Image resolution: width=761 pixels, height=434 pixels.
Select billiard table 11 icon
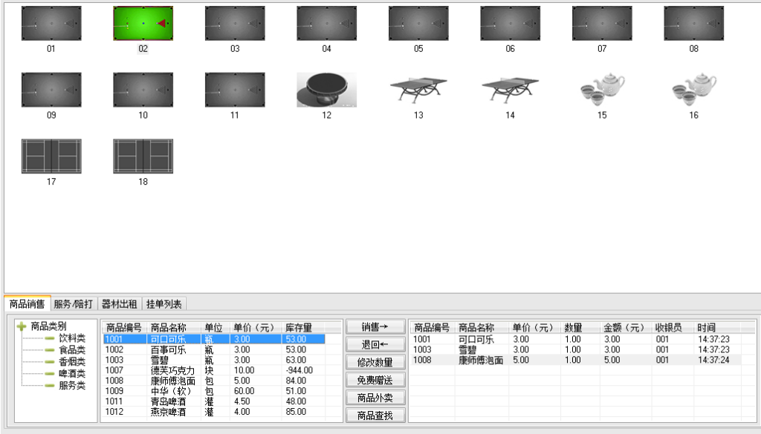pyautogui.click(x=235, y=90)
